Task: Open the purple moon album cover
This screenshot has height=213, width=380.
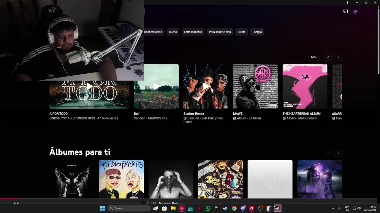Action: tap(320, 179)
